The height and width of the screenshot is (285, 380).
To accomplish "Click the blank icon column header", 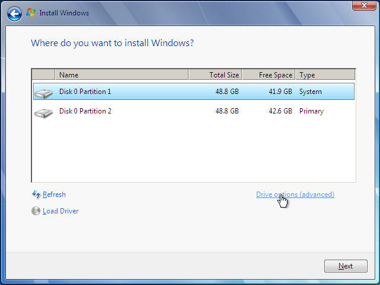I will click(x=43, y=75).
